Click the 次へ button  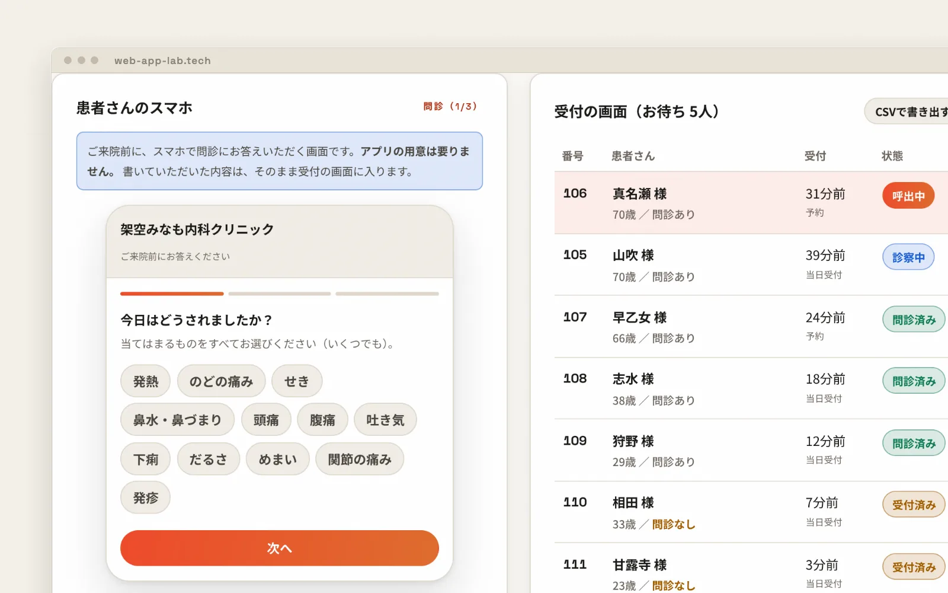[x=280, y=548]
